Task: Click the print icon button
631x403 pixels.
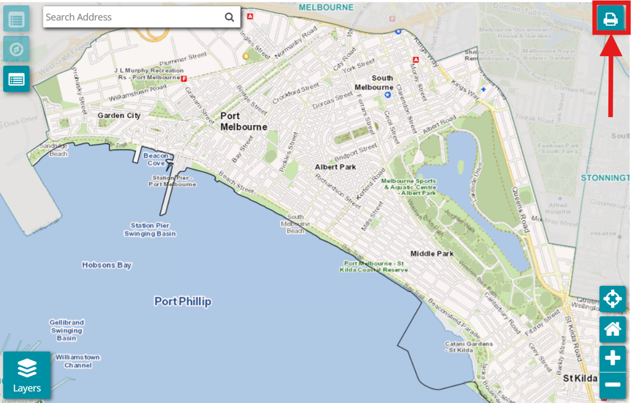Action: (x=611, y=18)
